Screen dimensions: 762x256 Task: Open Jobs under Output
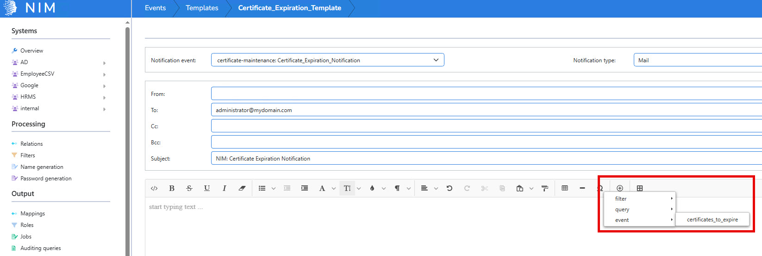(x=25, y=237)
